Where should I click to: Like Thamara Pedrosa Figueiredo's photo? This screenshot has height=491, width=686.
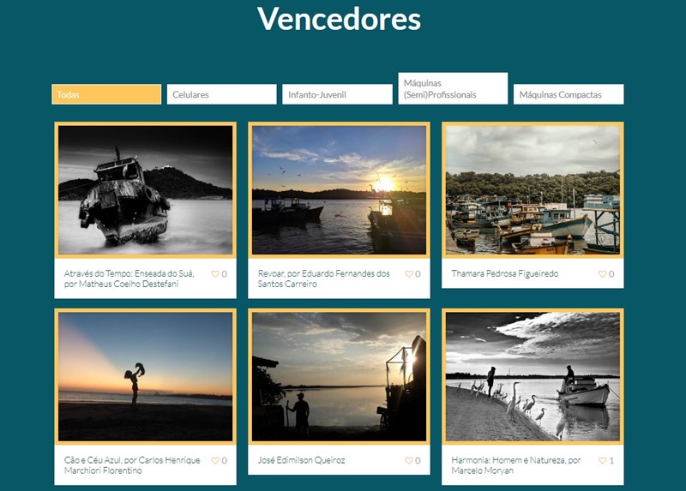[603, 274]
